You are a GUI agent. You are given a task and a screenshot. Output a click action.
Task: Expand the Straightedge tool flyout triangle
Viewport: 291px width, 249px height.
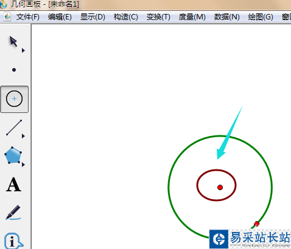point(23,136)
